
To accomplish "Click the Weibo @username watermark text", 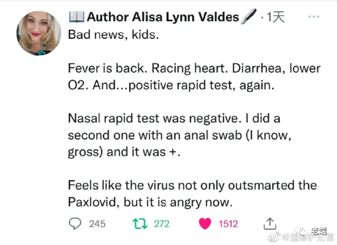I will (308, 237).
